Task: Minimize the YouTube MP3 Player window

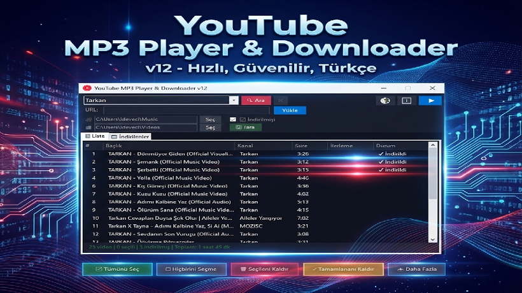Action: click(383, 89)
